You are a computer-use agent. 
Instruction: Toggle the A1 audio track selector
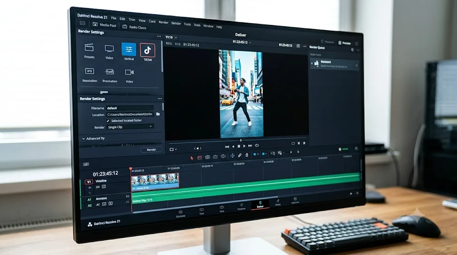coord(89,199)
